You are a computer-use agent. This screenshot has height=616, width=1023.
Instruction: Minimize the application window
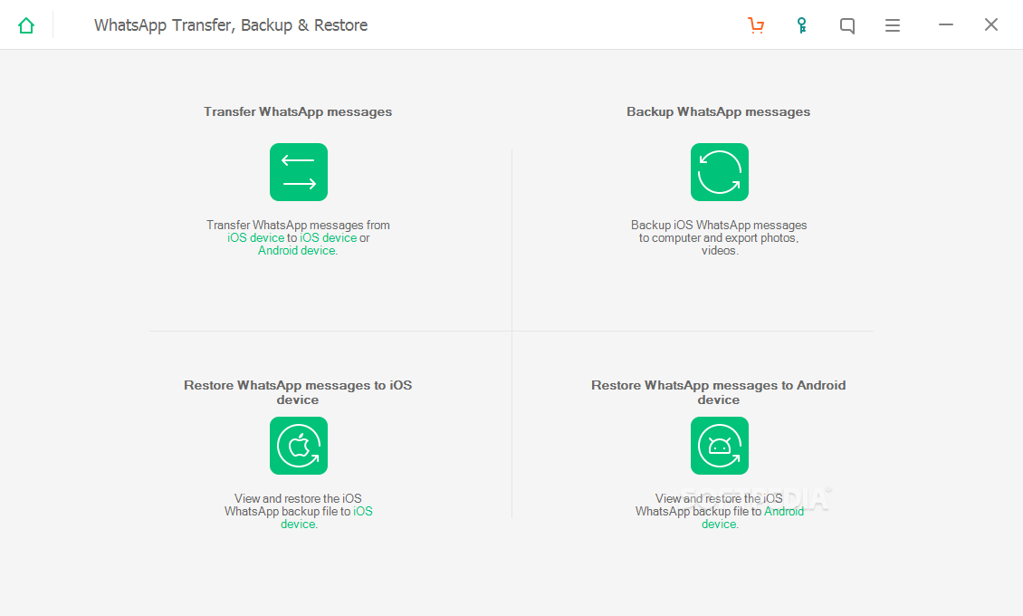[x=946, y=24]
